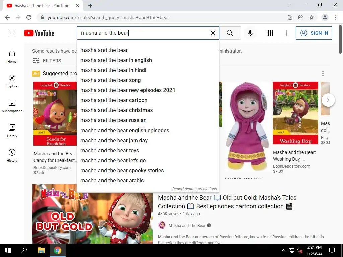Open YouTube apps grid icon

(x=270, y=33)
